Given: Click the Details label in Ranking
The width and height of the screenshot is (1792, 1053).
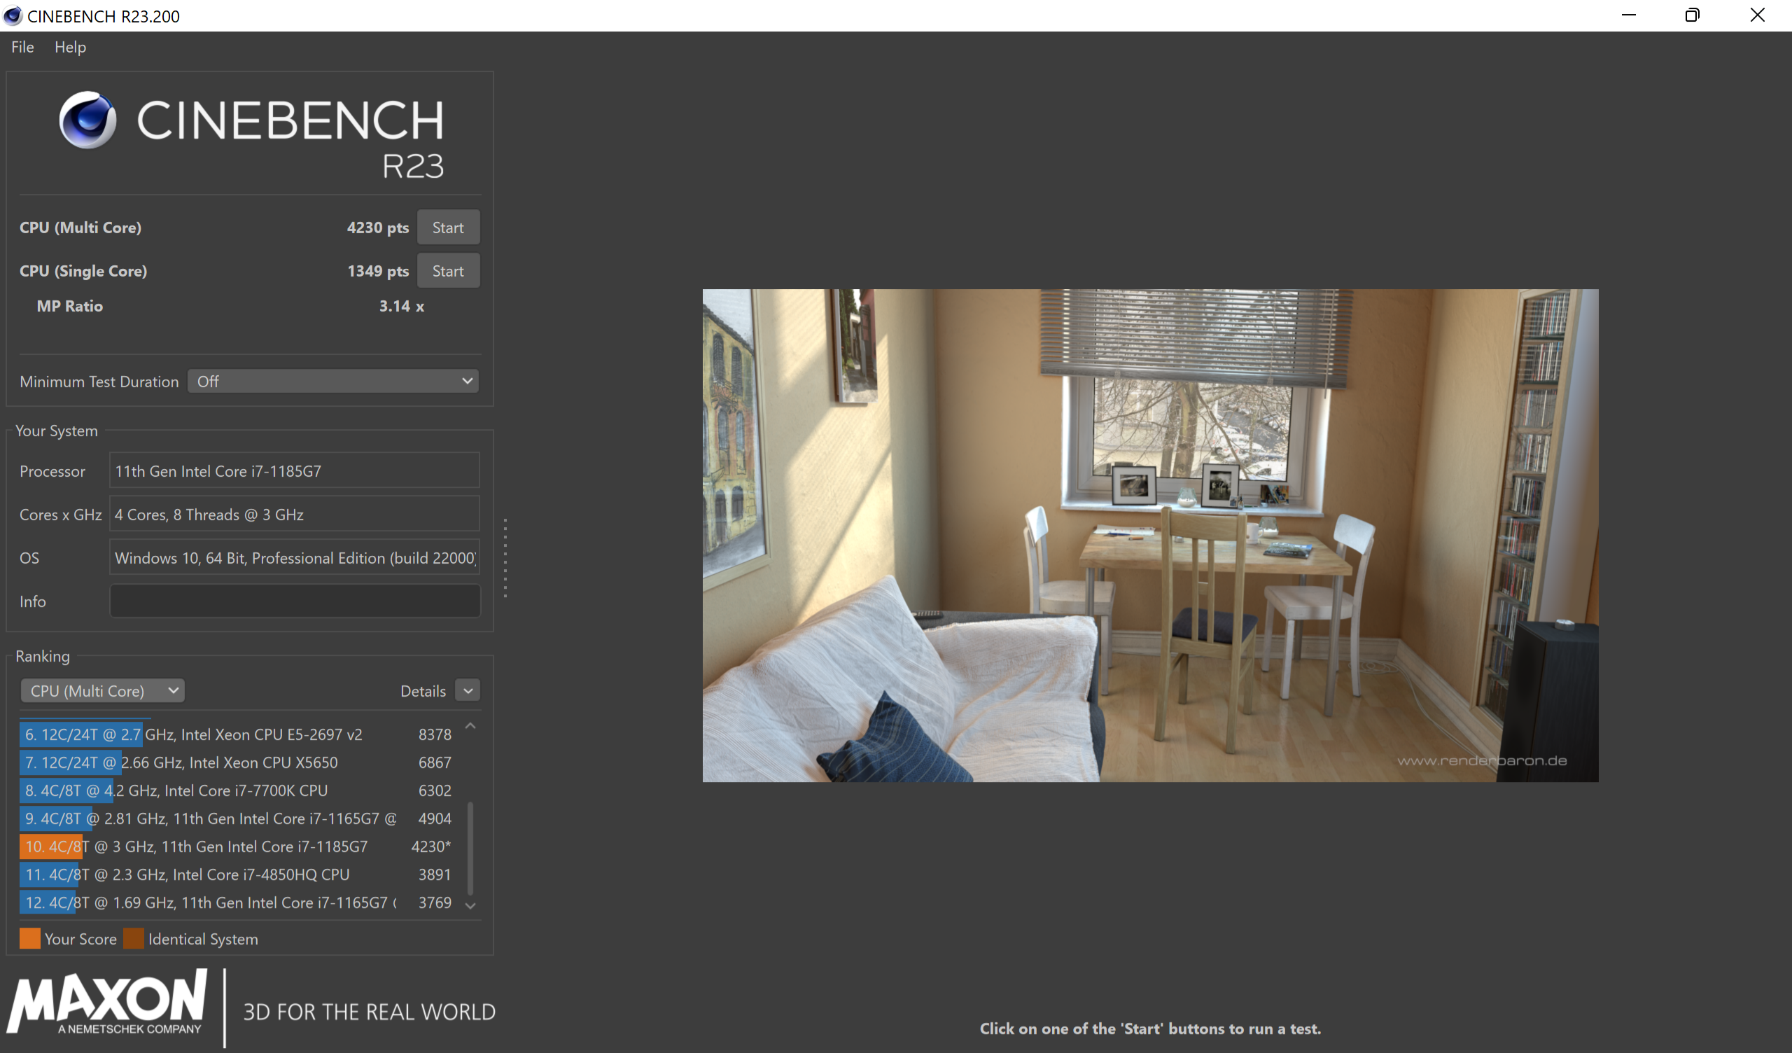Looking at the screenshot, I should point(423,691).
